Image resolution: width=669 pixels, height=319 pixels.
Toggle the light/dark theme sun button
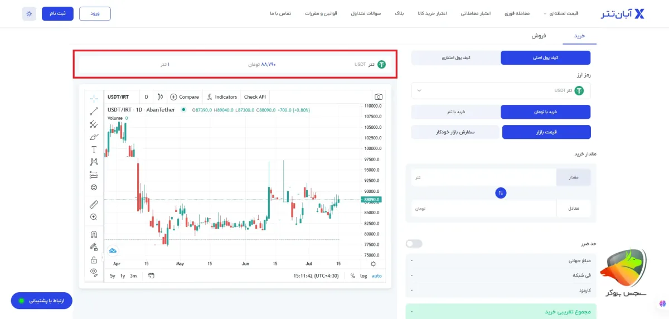coord(29,13)
